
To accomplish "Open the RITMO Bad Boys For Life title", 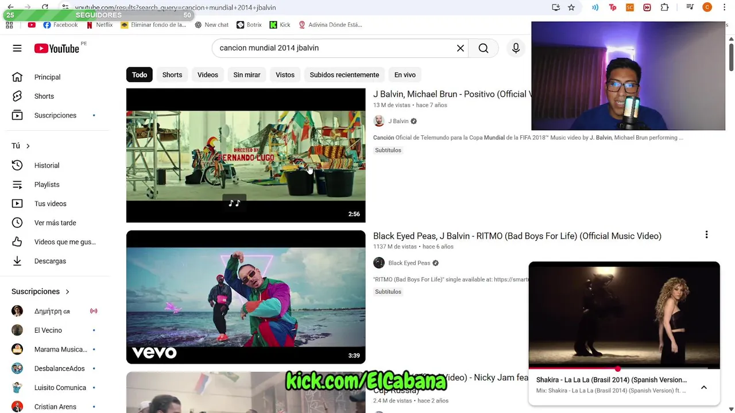I will click(x=517, y=236).
